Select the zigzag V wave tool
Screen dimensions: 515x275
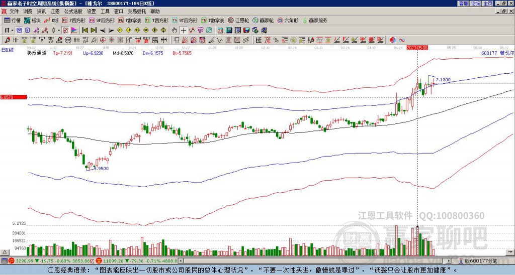tap(219, 40)
